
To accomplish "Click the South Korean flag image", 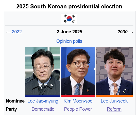I will [x=69, y=19].
